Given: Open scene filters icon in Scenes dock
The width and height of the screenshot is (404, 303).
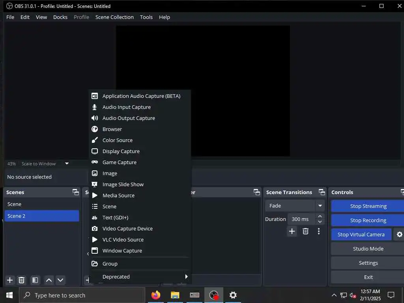Looking at the screenshot, I should (x=35, y=280).
